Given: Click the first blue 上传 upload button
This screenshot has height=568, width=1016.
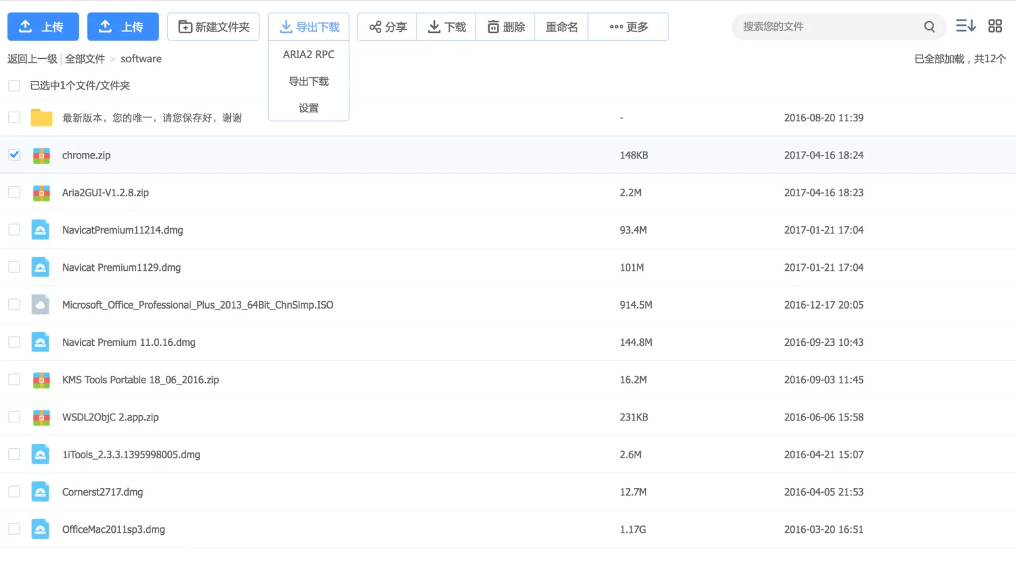Looking at the screenshot, I should (x=43, y=26).
